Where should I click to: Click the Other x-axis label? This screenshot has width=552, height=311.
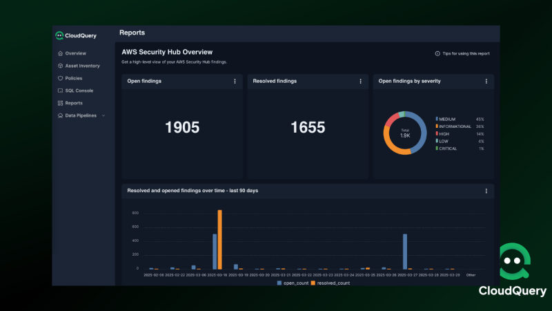tap(471, 275)
